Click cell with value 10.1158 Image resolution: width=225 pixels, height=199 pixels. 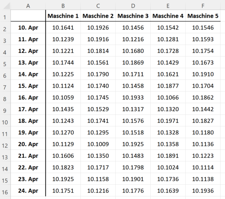click(98, 179)
